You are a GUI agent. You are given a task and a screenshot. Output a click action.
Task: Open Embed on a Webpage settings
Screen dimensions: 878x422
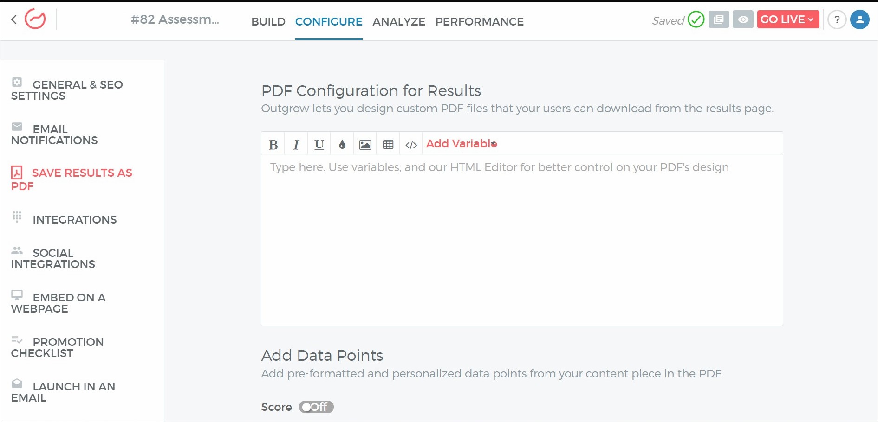(59, 303)
